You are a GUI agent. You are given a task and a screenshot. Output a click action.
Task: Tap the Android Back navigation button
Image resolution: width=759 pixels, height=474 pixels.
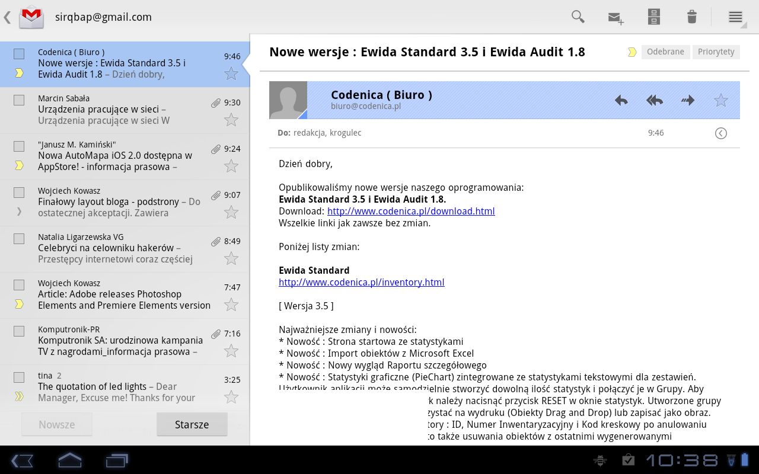click(23, 460)
